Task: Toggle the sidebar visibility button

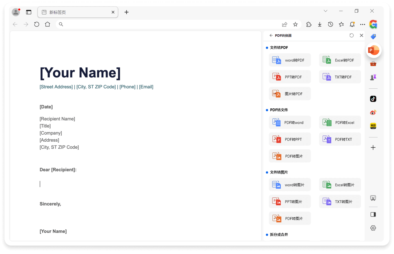Action: tap(373, 215)
